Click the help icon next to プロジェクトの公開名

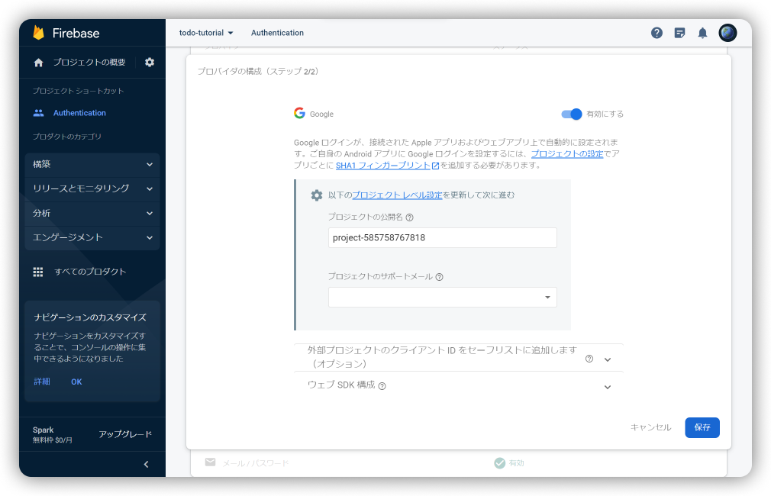pos(410,217)
